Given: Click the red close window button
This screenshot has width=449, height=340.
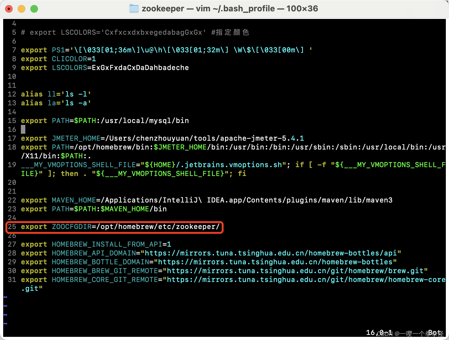Looking at the screenshot, I should coord(9,9).
